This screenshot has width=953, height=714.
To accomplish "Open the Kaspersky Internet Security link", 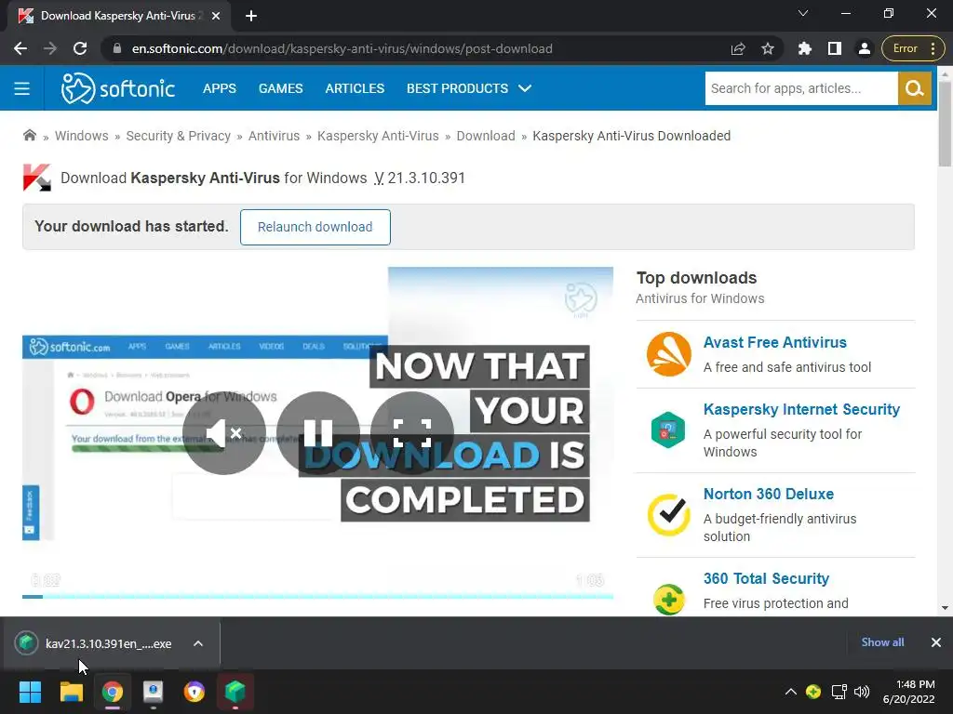I will 801,409.
